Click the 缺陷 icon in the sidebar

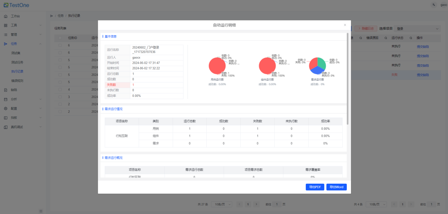6,90
